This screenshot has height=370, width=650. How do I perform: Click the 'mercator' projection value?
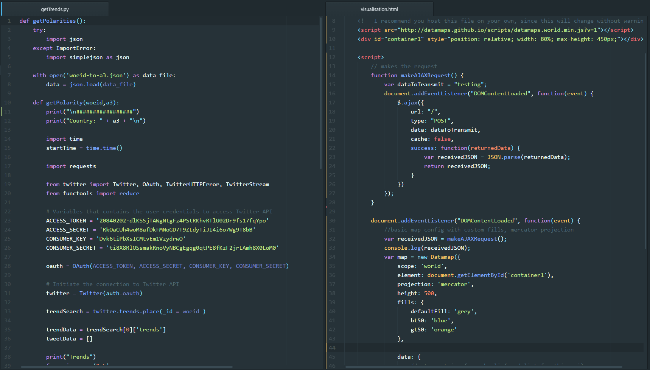coord(454,284)
